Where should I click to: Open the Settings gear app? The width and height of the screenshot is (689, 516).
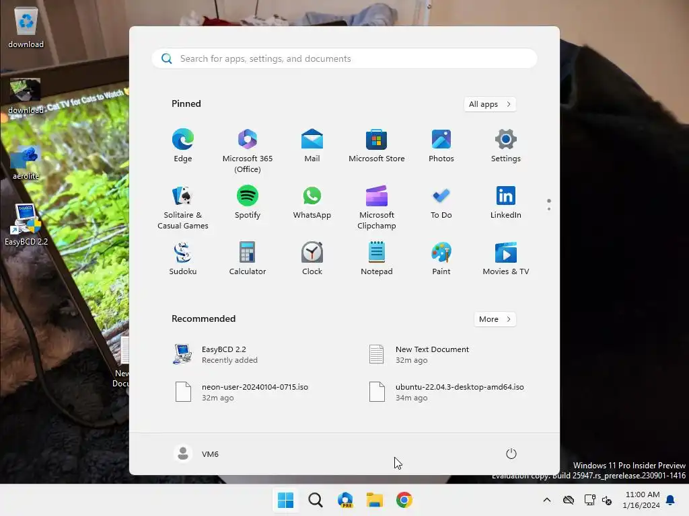tap(506, 146)
